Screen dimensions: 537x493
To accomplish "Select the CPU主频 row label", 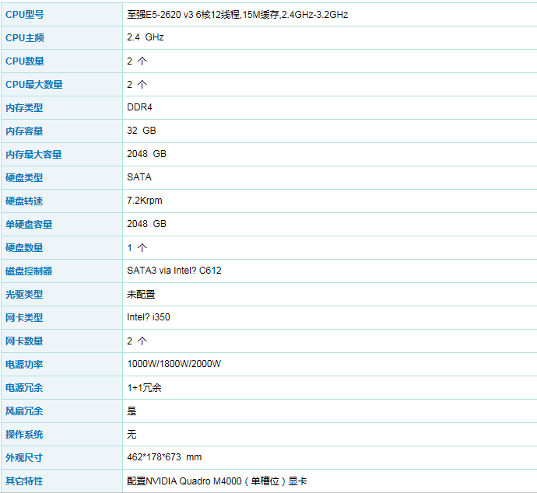I will coord(25,38).
